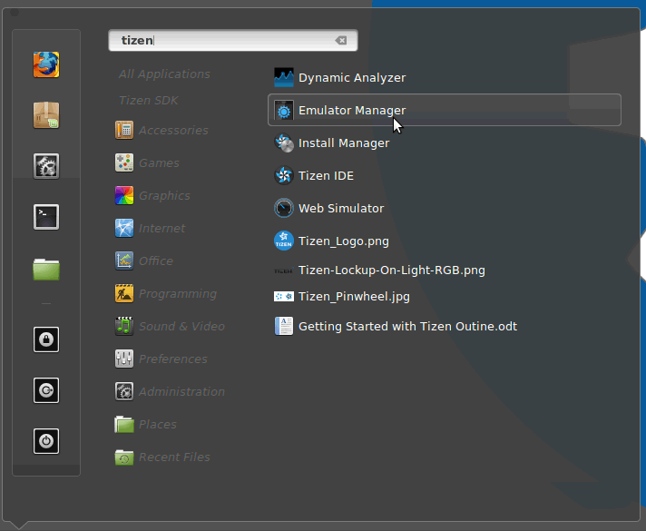Click the Tizen_Pinwheel.jpg thumbnail
Image resolution: width=646 pixels, height=531 pixels.
pyautogui.click(x=284, y=297)
